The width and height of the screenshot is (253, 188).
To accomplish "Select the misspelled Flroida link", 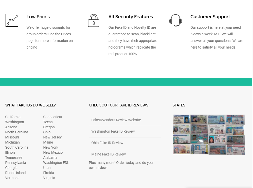I will (48, 173).
